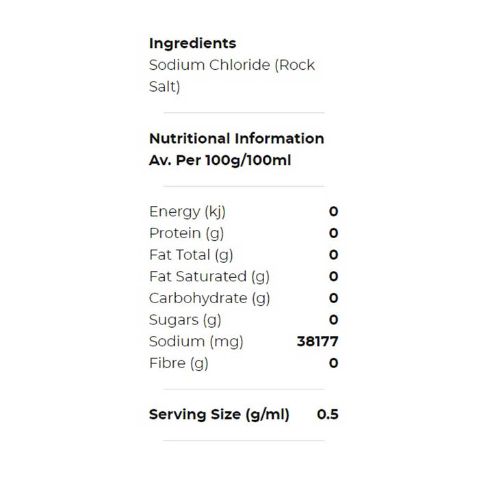Click the Ingredients heading
The width and height of the screenshot is (479, 479).
(x=192, y=43)
